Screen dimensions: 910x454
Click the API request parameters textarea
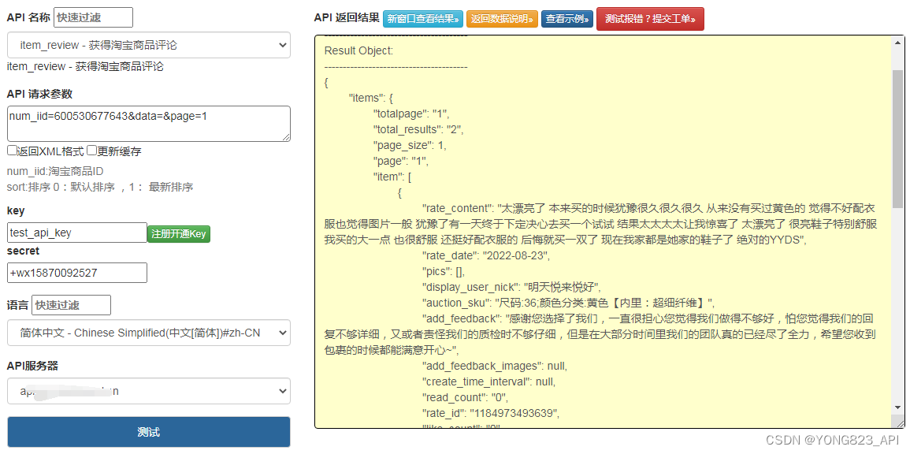[149, 123]
